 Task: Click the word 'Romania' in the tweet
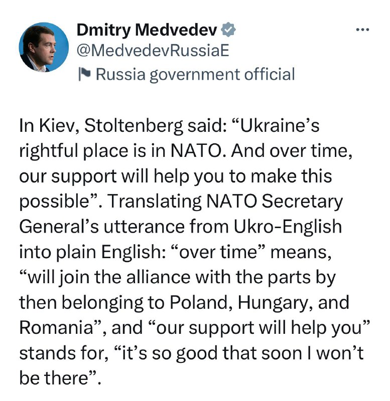coord(56,327)
